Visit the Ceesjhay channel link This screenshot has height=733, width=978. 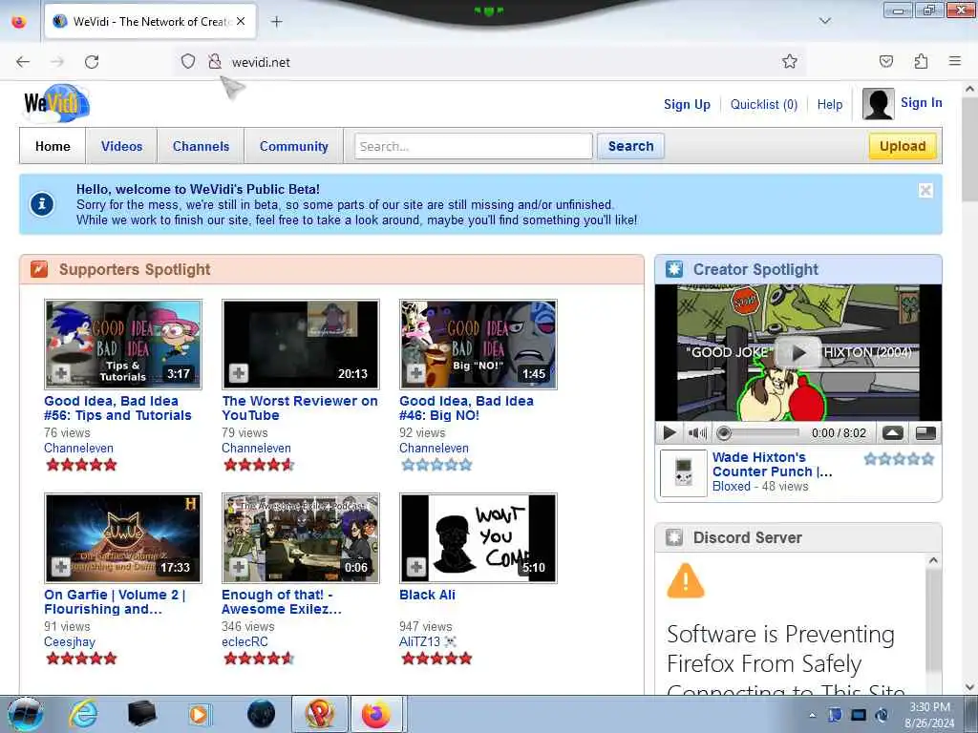(69, 642)
